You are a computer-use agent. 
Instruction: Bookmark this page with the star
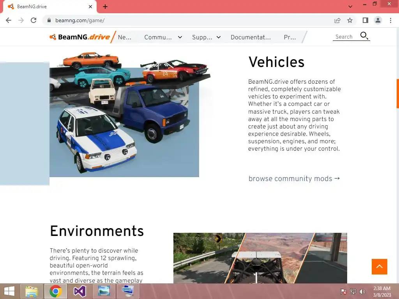350,20
